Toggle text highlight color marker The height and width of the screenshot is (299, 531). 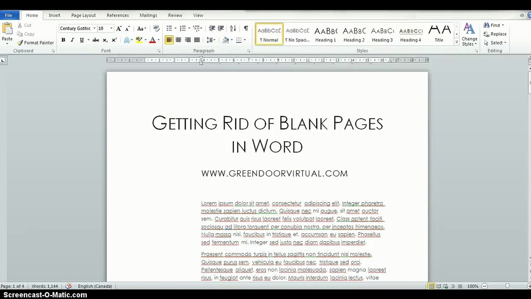click(139, 40)
